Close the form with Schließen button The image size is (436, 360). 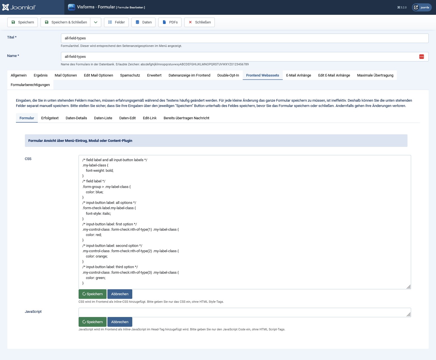(x=199, y=22)
